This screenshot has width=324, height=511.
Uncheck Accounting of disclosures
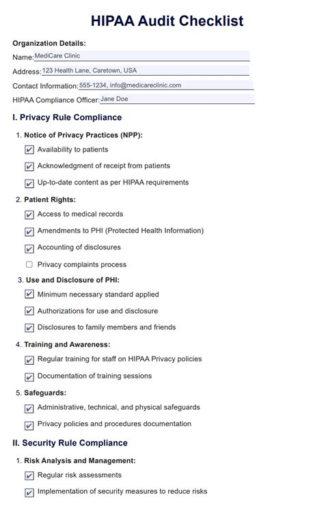29,249
